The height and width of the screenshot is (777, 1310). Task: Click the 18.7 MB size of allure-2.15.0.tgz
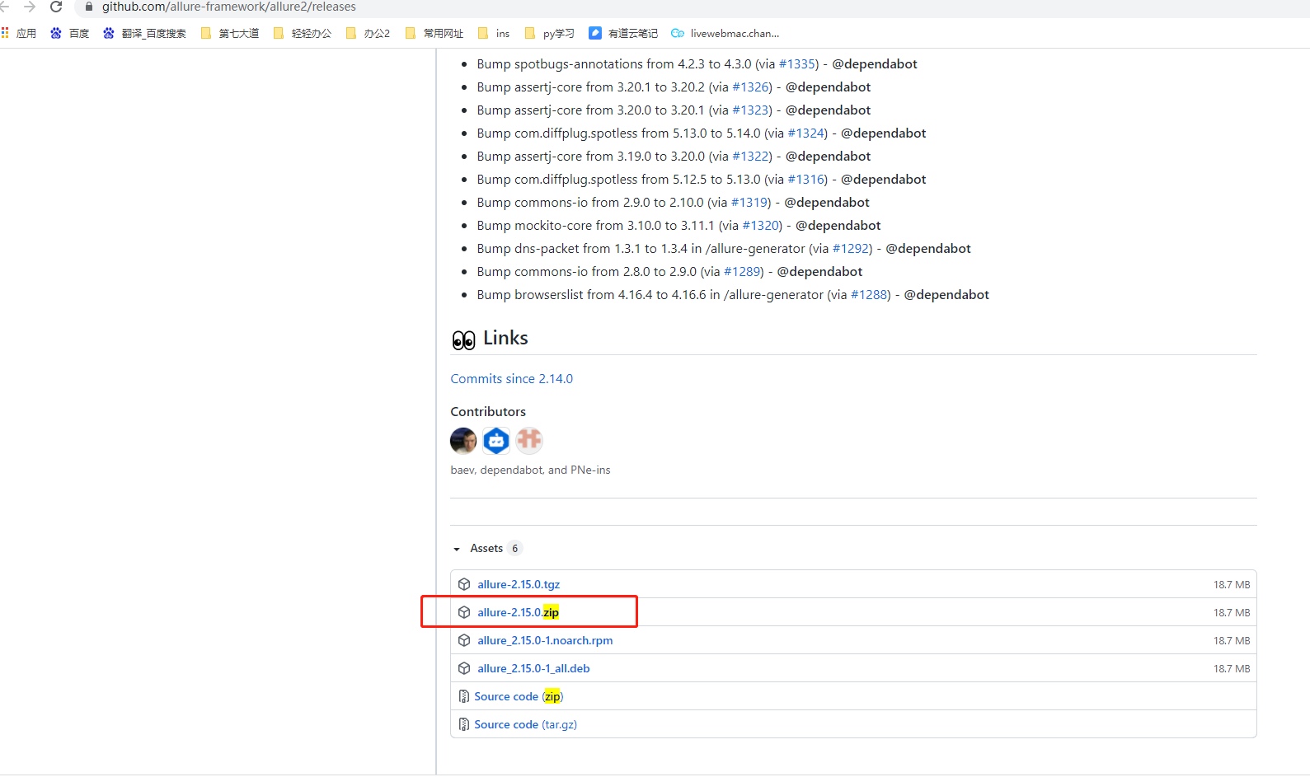click(x=1232, y=585)
